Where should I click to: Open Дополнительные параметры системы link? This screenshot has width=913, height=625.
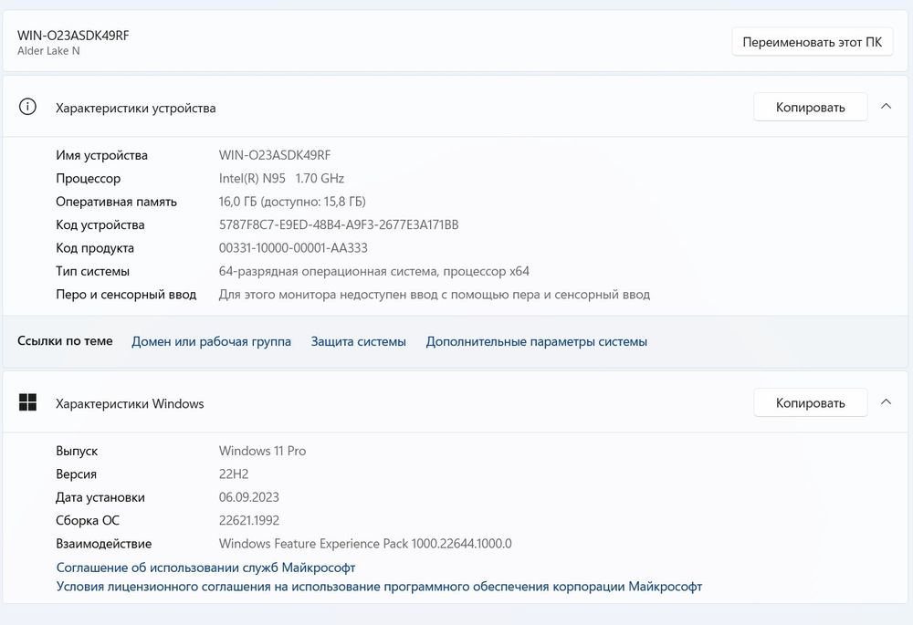click(536, 341)
